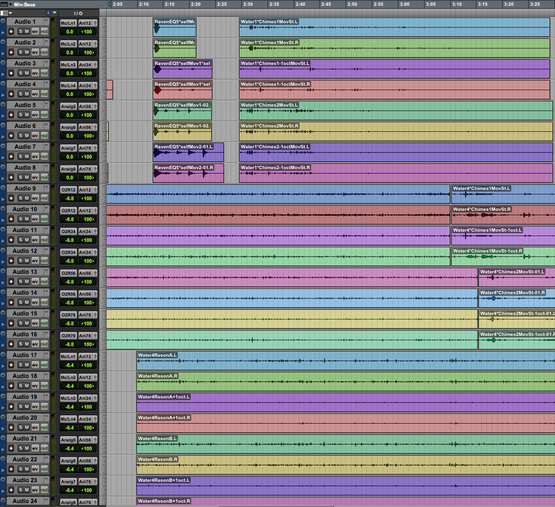Open the automation mode selector on Audio 14
Screen dimensions: 555x507
pyautogui.click(x=44, y=302)
